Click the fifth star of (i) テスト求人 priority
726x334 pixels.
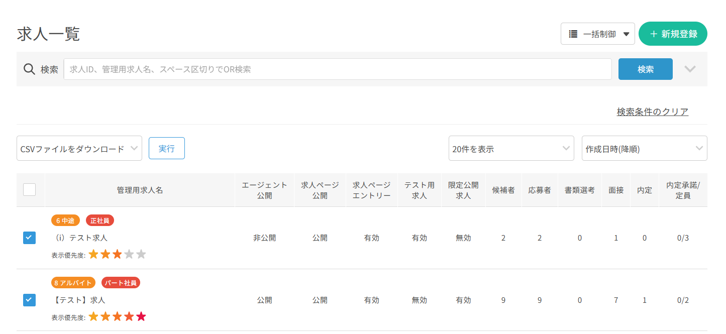(x=141, y=254)
